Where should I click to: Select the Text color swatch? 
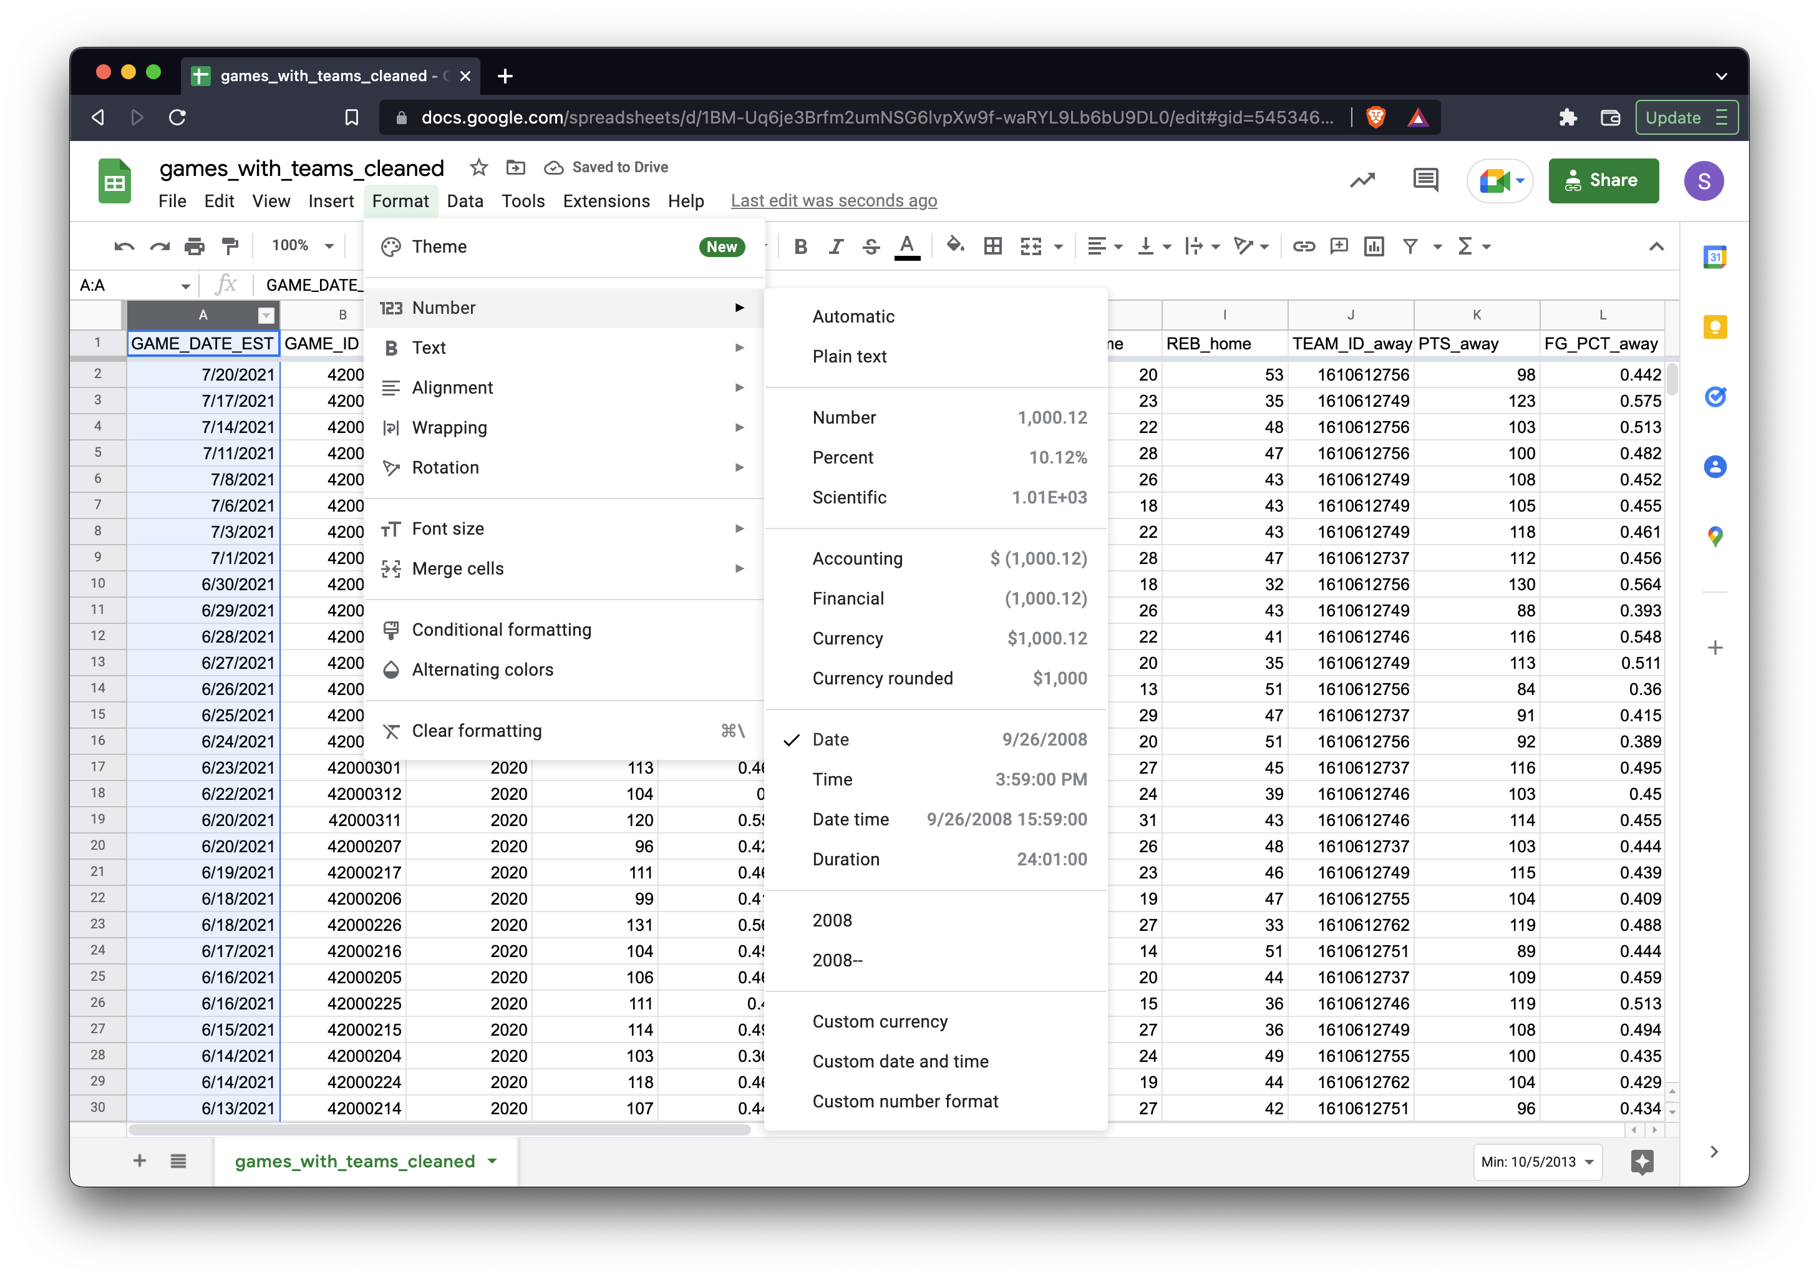[x=907, y=246]
